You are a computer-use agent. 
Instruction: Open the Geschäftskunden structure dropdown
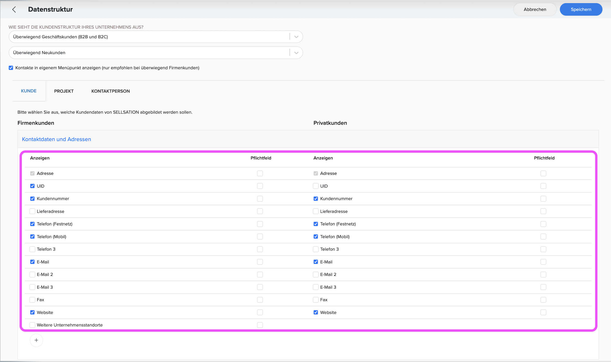click(x=156, y=37)
